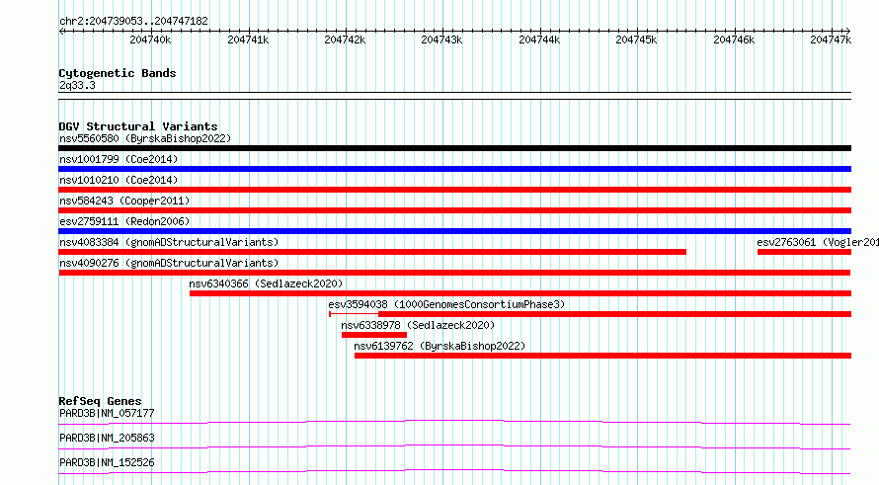
Task: Click the 204746k ruler position
Action: pos(734,40)
